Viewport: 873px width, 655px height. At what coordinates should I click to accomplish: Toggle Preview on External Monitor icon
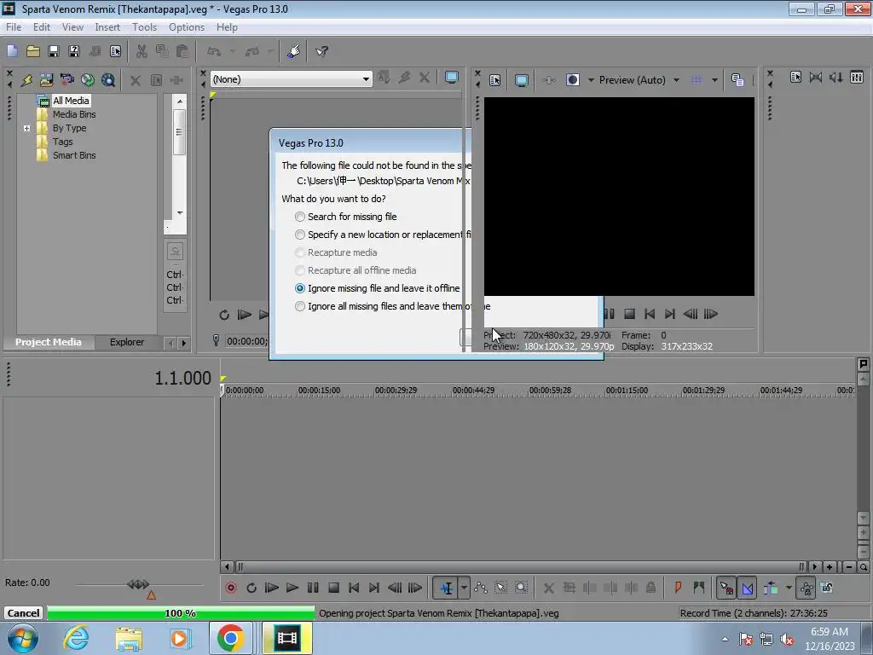pos(521,80)
